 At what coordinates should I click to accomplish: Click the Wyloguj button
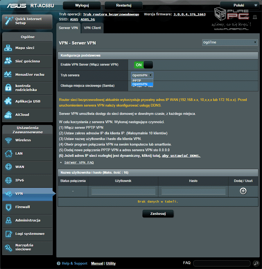(x=82, y=5)
